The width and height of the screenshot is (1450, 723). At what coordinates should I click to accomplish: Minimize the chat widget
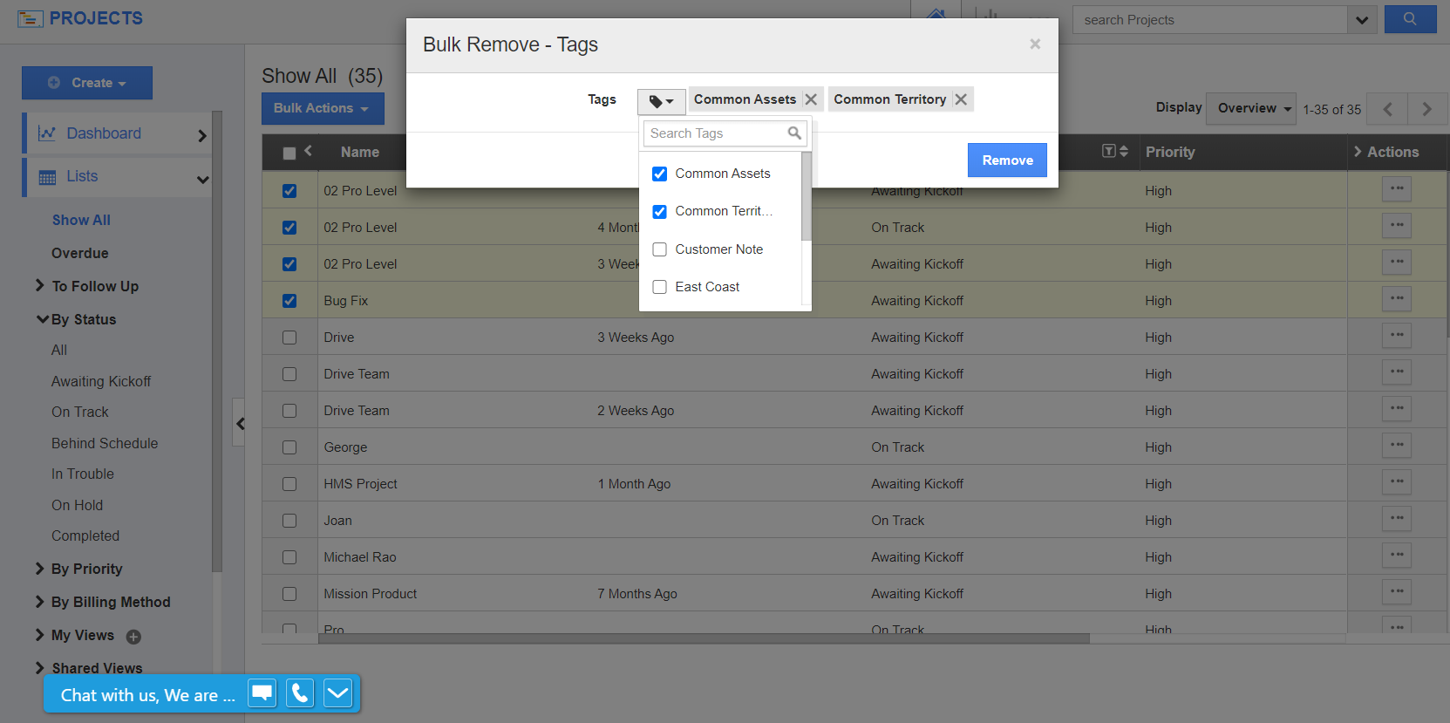337,693
